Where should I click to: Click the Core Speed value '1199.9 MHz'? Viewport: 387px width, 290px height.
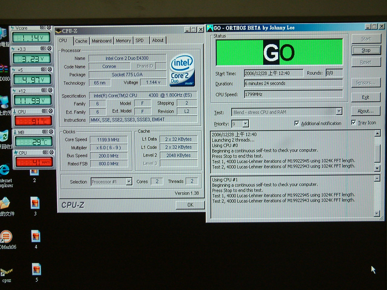click(x=108, y=140)
